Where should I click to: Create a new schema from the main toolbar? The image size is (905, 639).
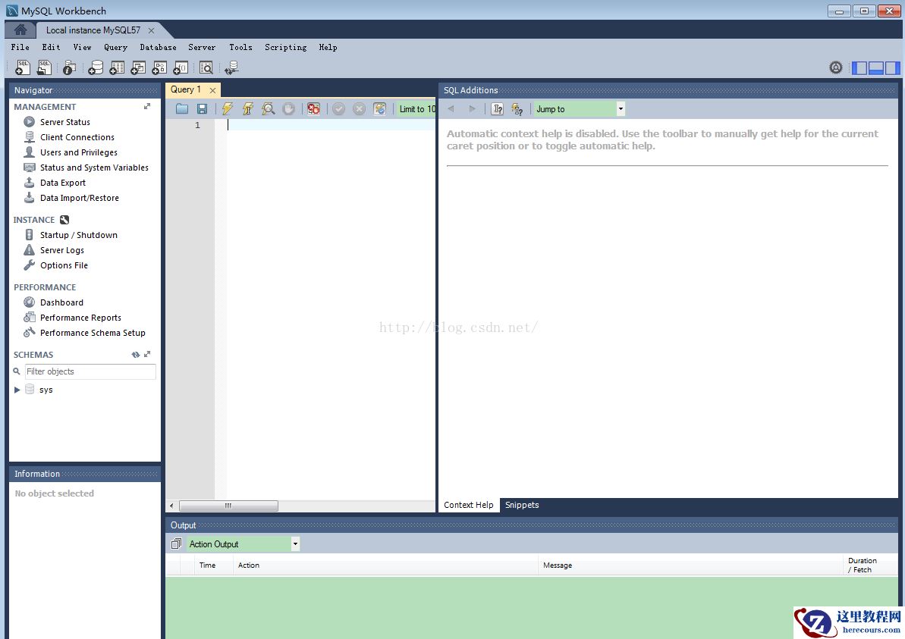[x=96, y=68]
